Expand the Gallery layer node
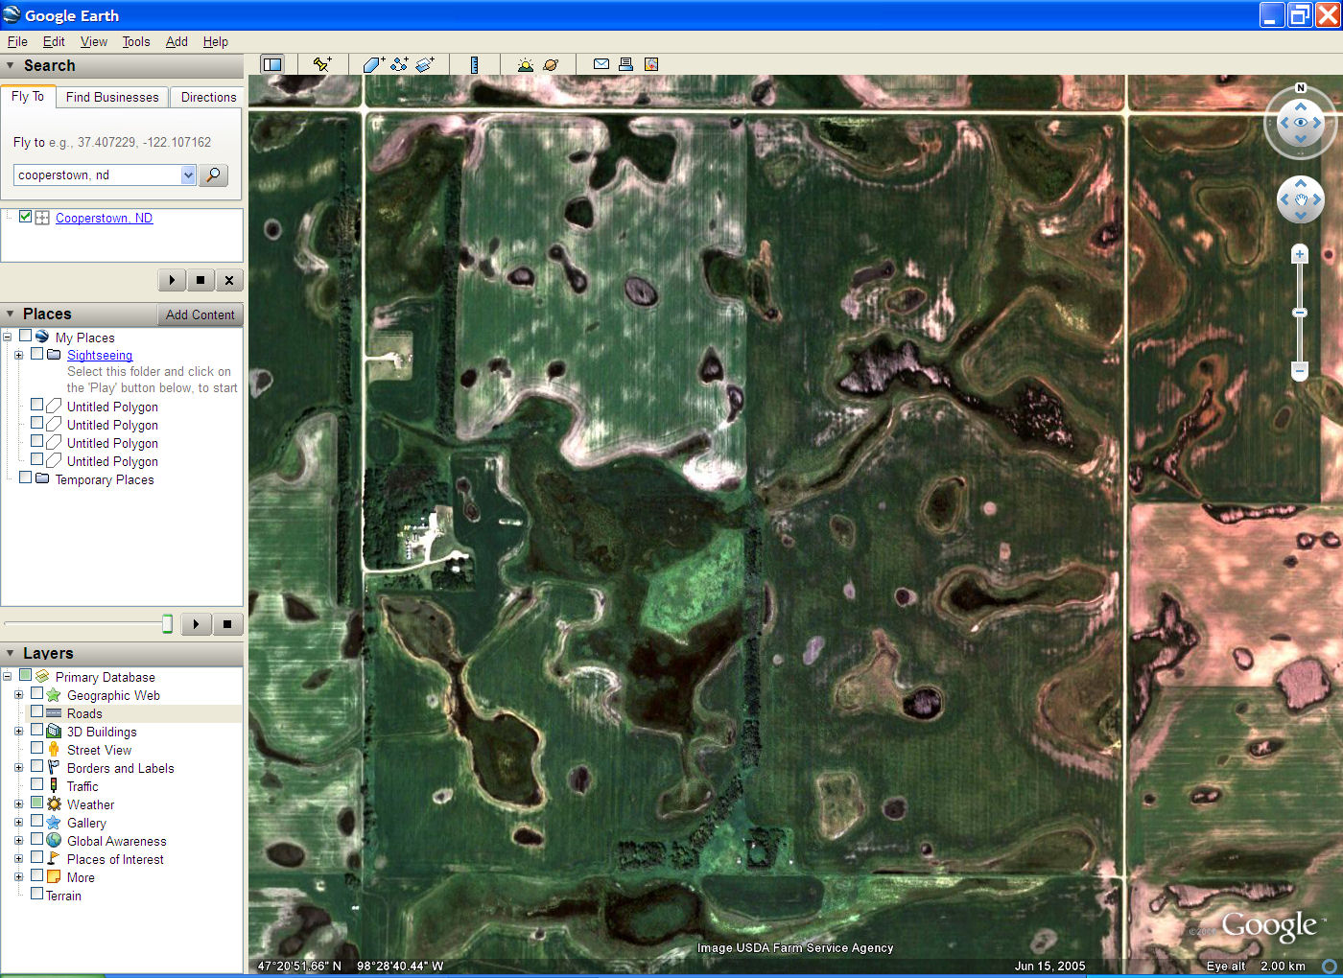This screenshot has height=978, width=1343. pyautogui.click(x=18, y=823)
